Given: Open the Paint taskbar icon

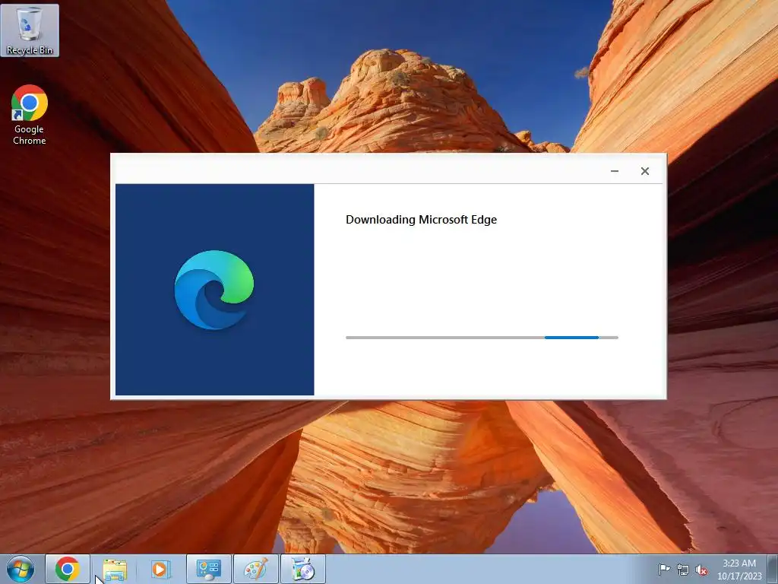Looking at the screenshot, I should click(255, 569).
